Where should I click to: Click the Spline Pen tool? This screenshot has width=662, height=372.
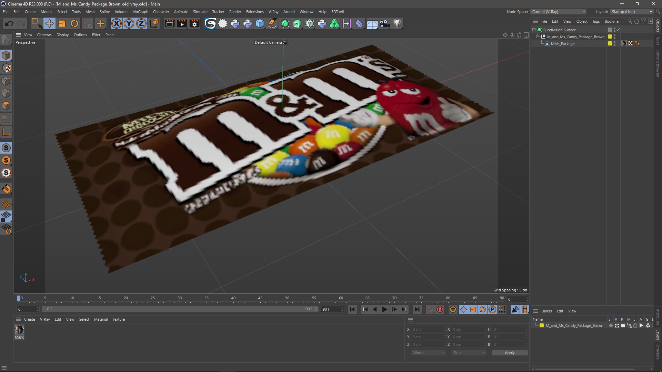pos(272,23)
